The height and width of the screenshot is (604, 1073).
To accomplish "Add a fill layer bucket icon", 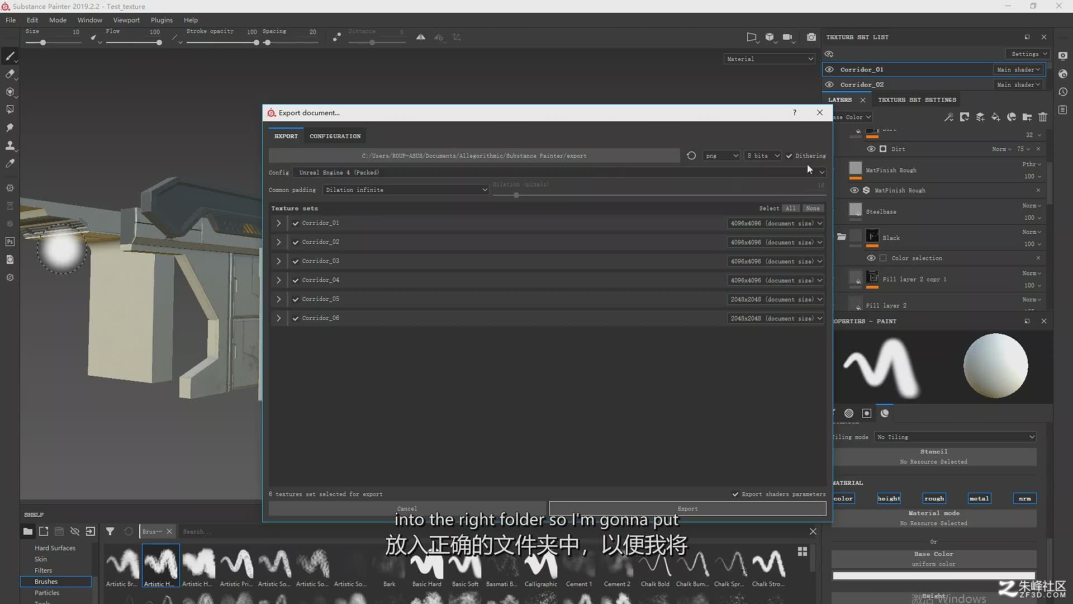I will click(996, 117).
